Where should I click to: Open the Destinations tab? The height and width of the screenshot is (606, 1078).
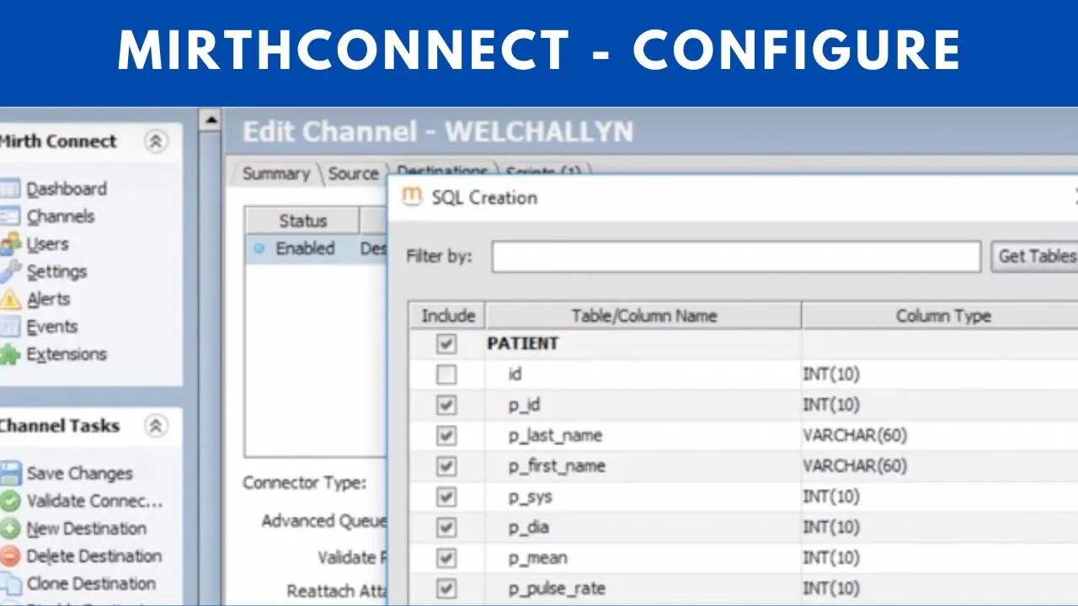[442, 170]
